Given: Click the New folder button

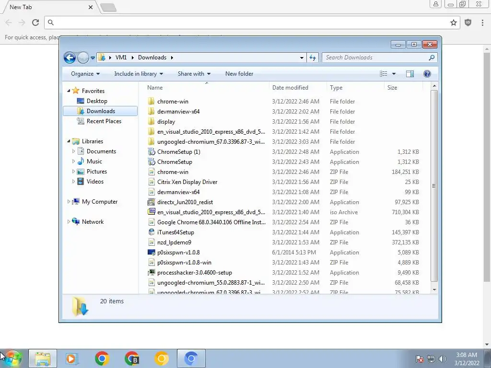Looking at the screenshot, I should point(239,74).
